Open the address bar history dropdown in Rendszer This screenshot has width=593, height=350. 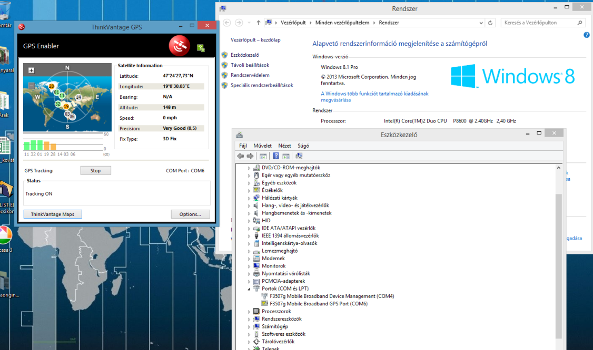[x=481, y=23]
